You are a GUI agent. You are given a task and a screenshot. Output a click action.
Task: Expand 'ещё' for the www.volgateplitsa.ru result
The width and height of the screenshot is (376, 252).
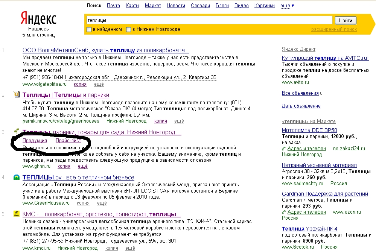coord(99,84)
